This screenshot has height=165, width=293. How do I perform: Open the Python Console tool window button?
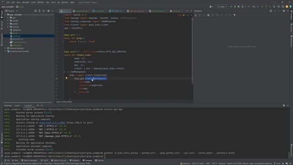tap(59, 160)
